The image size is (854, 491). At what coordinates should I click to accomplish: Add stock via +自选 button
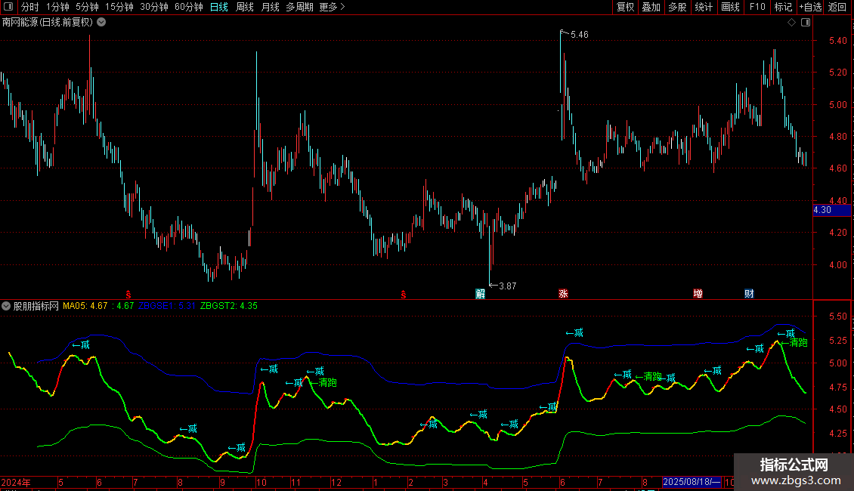coord(810,7)
